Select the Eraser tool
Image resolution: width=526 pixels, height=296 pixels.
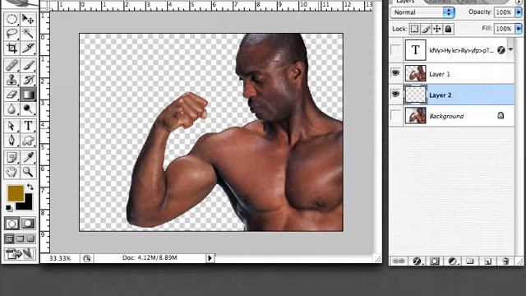coord(12,95)
